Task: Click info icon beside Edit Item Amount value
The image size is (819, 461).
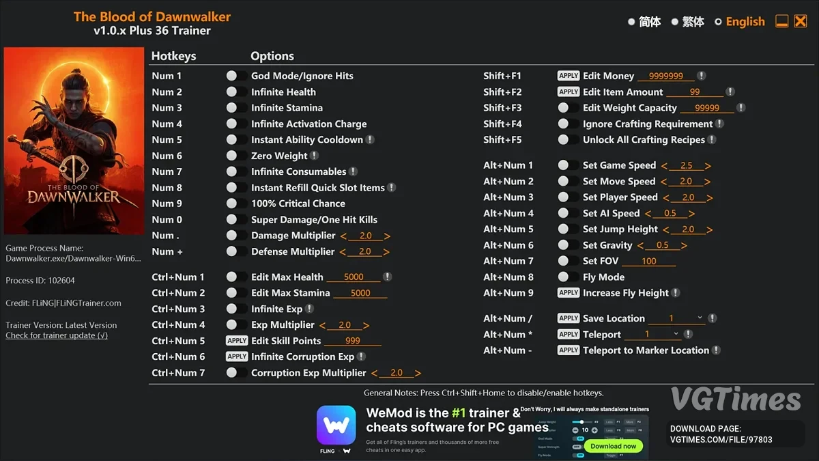Action: point(730,92)
